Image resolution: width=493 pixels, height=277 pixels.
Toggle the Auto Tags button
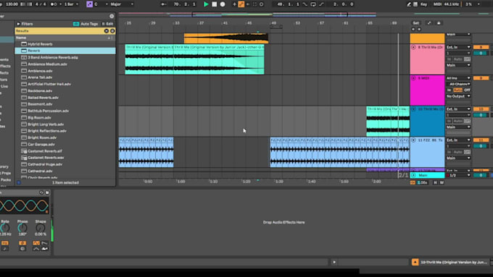click(x=86, y=24)
